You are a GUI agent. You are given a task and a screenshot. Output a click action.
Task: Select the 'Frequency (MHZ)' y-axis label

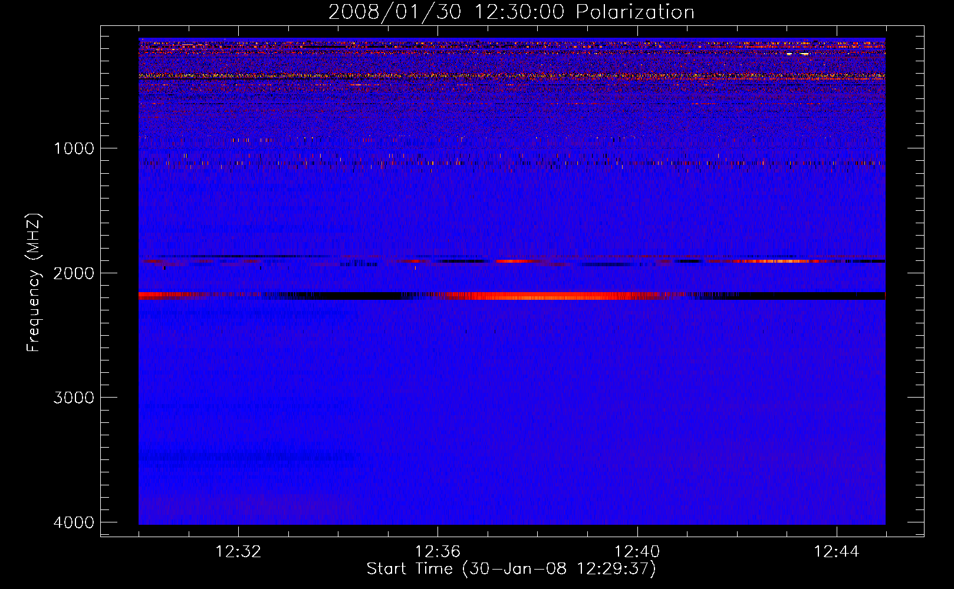click(34, 282)
